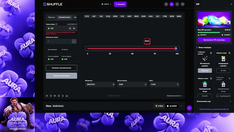The image size is (234, 132).
Task: Click Настроить автоматически button
Action: tap(61, 68)
